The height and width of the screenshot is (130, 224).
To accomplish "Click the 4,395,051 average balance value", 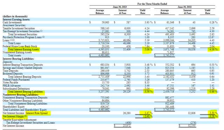I will [104, 50].
